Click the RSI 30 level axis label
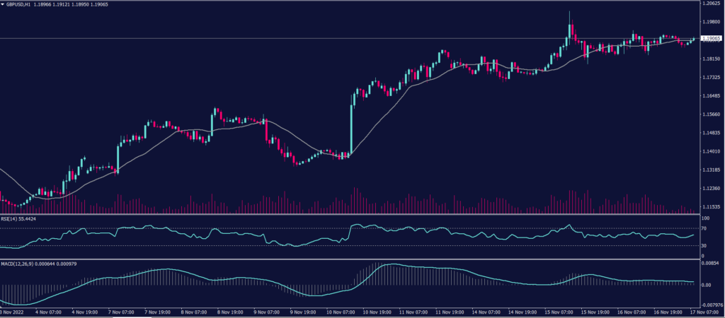This screenshot has width=725, height=318. [x=704, y=245]
